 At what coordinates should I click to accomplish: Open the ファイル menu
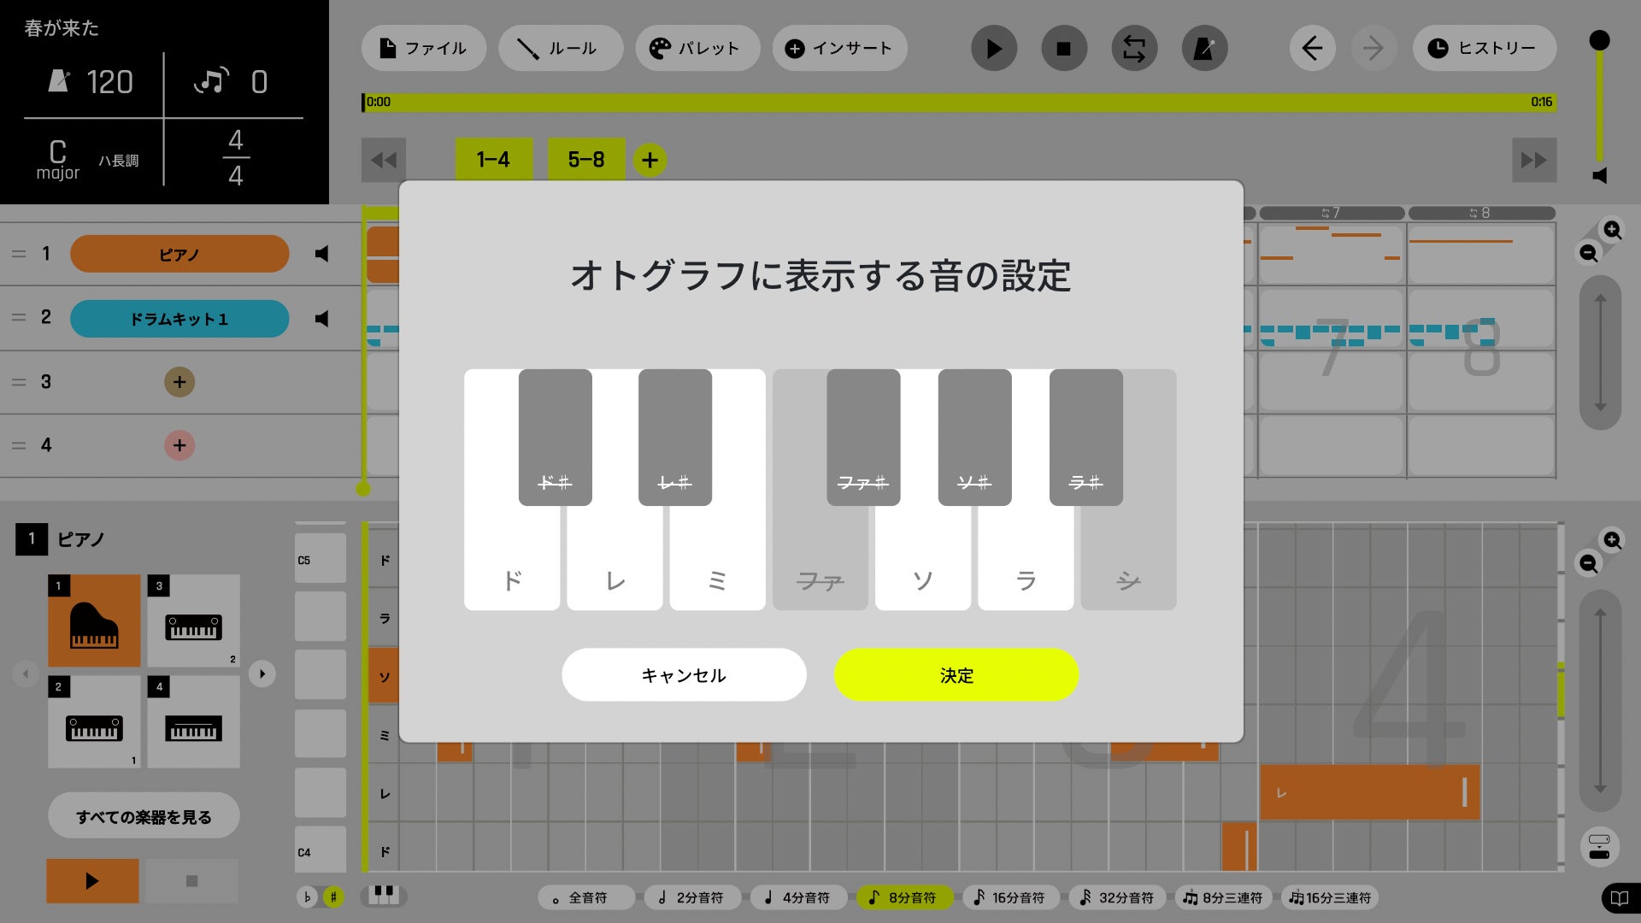[x=424, y=49]
